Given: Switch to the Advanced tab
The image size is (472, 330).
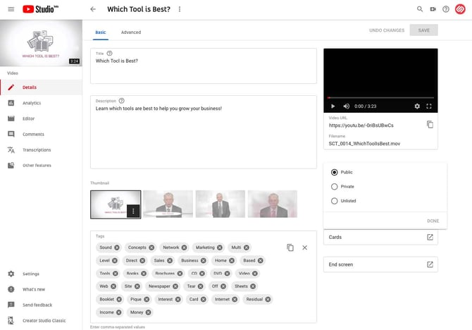Looking at the screenshot, I should (x=130, y=32).
